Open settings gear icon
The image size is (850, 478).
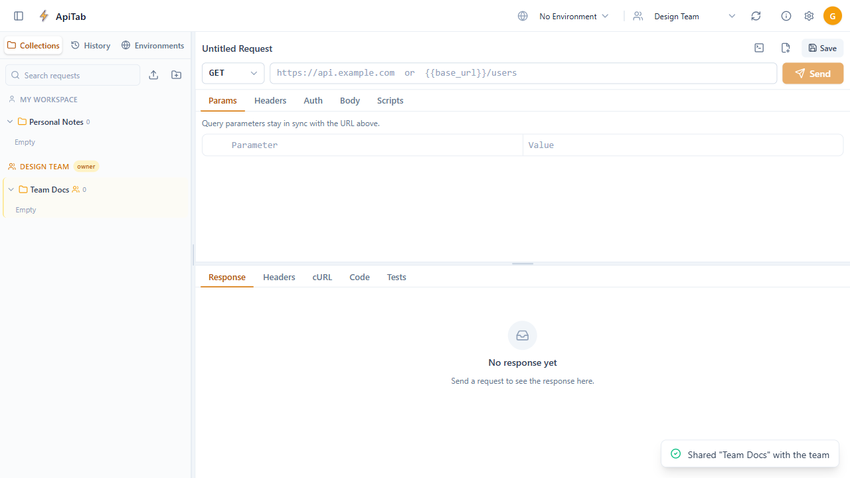click(809, 16)
